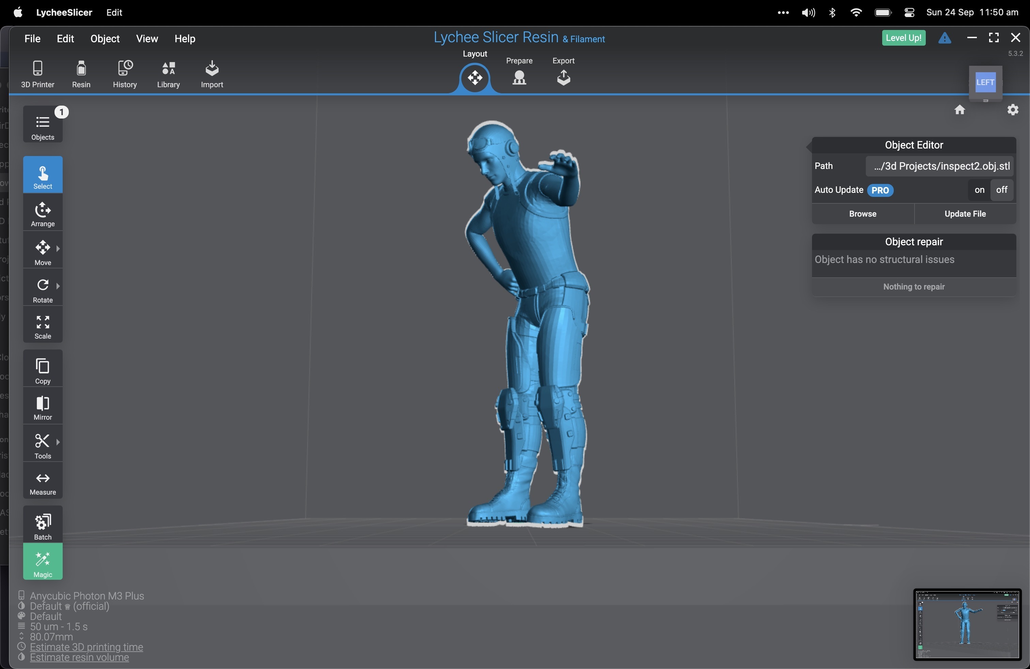Image resolution: width=1030 pixels, height=669 pixels.
Task: Click the Default (official) resin profile text
Action: pos(69,606)
